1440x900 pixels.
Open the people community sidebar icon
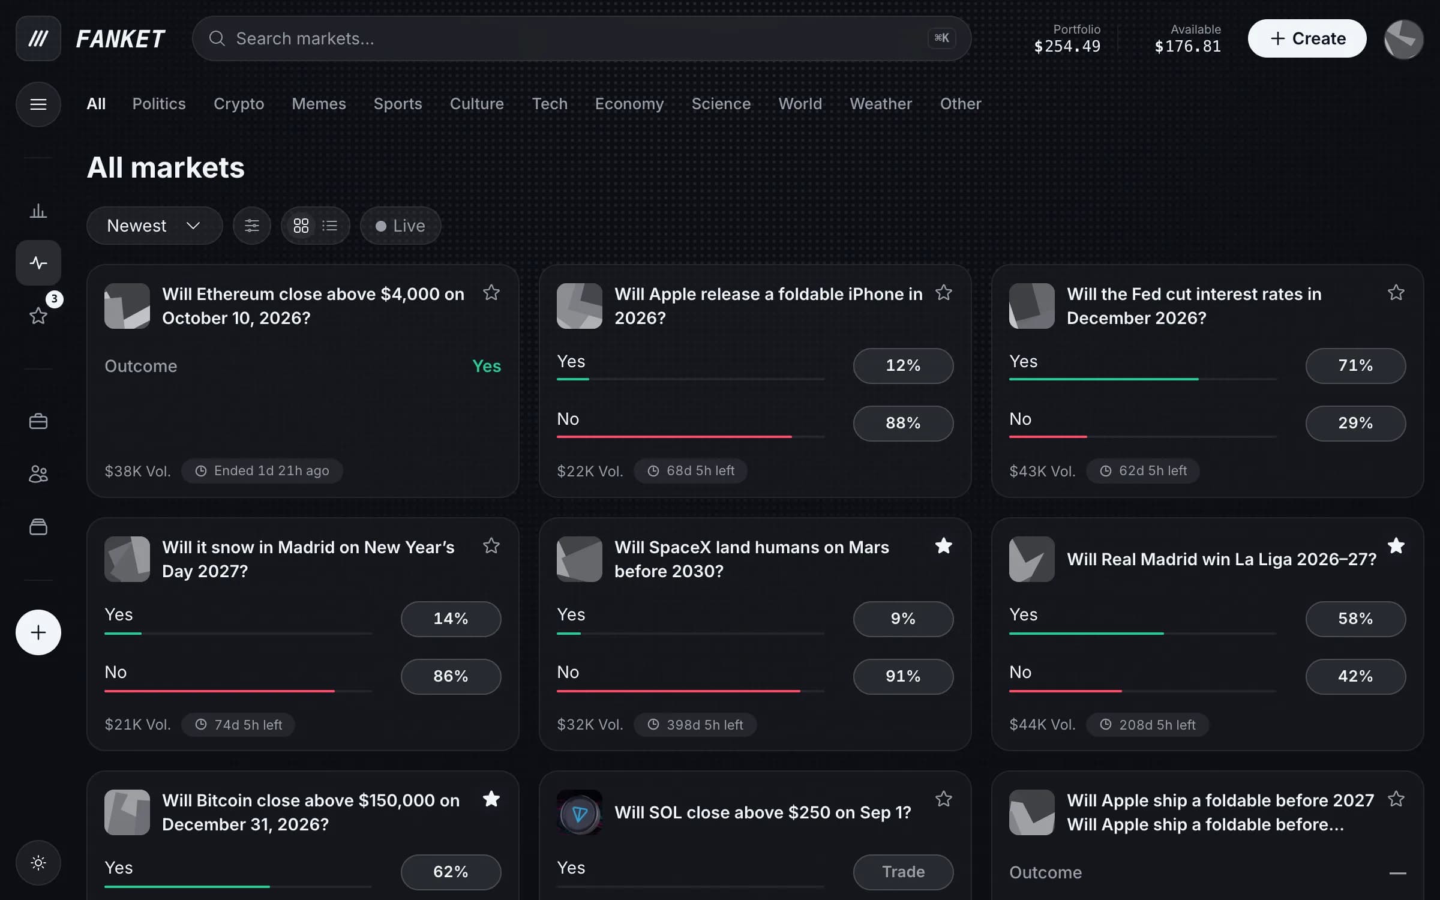click(x=38, y=474)
